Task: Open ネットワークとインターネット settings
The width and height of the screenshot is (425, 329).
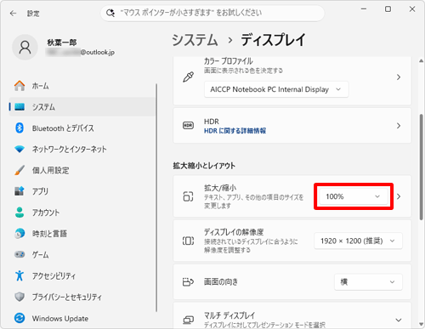Action: click(x=82, y=149)
